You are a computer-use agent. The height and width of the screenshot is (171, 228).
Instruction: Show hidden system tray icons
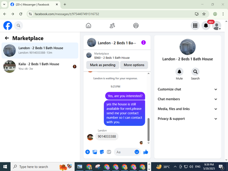pos(175,167)
